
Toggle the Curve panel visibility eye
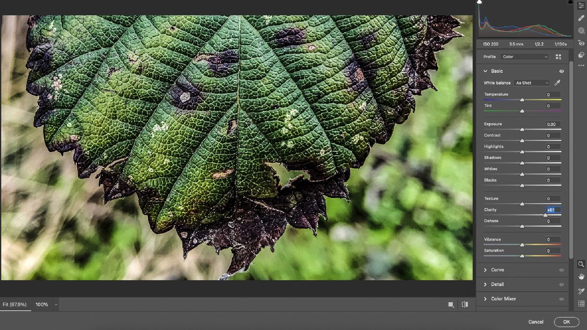562,269
